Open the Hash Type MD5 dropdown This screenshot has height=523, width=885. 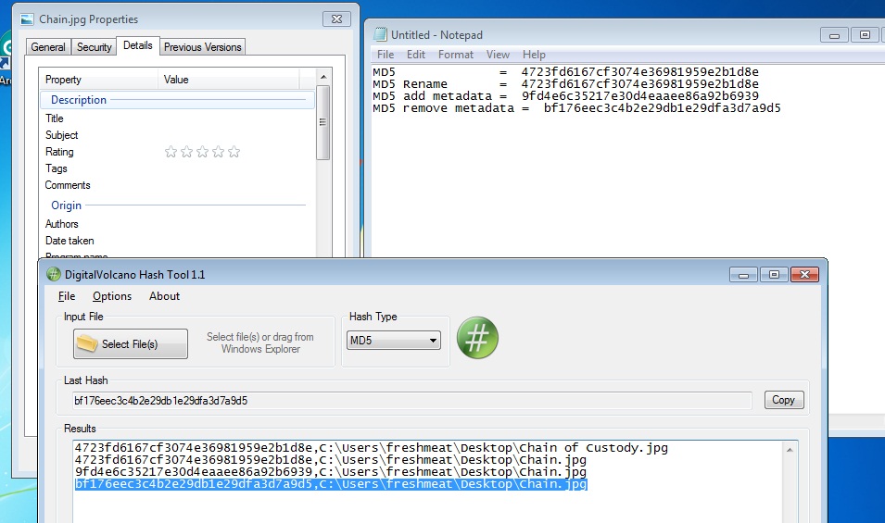394,341
